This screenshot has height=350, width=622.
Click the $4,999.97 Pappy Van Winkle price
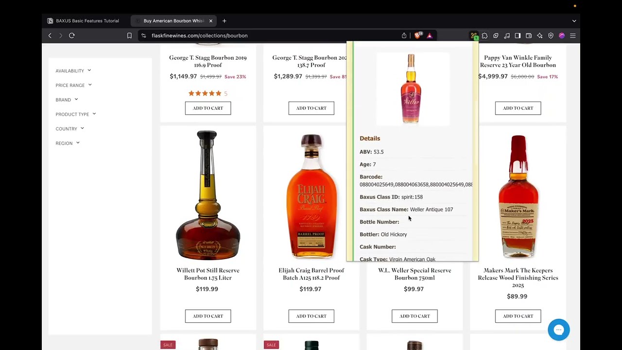click(x=493, y=76)
